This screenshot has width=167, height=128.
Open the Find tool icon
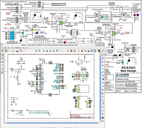pyautogui.click(x=36, y=51)
